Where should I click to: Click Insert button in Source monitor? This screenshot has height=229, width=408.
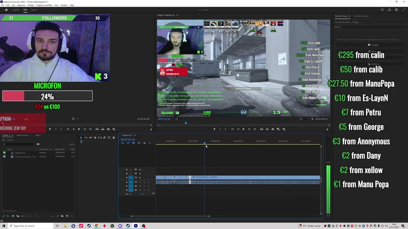click(97, 129)
